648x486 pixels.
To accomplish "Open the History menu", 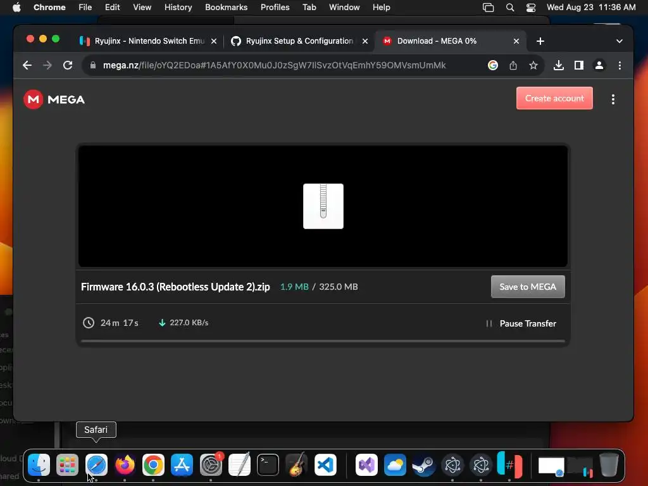I will (x=178, y=7).
